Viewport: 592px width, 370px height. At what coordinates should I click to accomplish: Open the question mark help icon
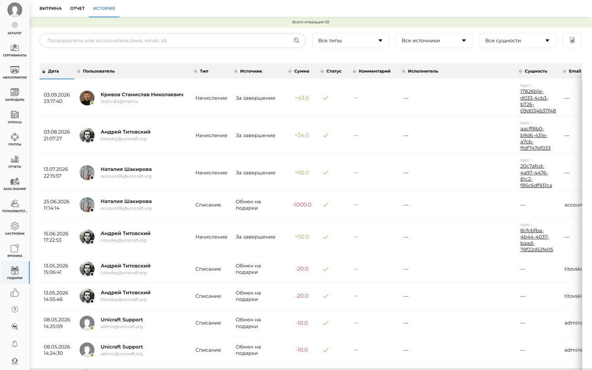click(x=15, y=309)
